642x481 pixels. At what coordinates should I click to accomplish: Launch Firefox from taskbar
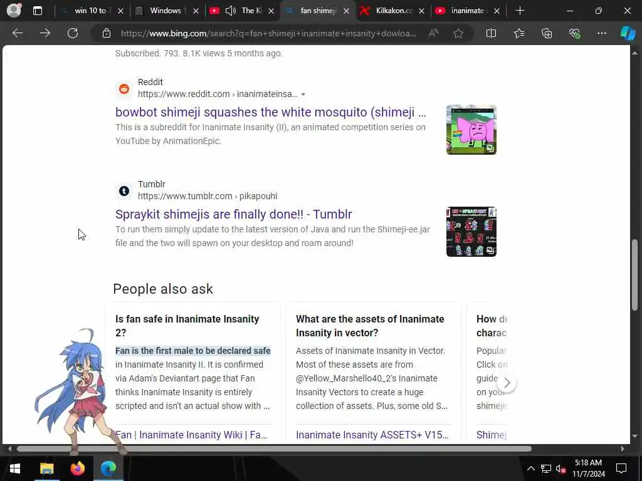77,468
